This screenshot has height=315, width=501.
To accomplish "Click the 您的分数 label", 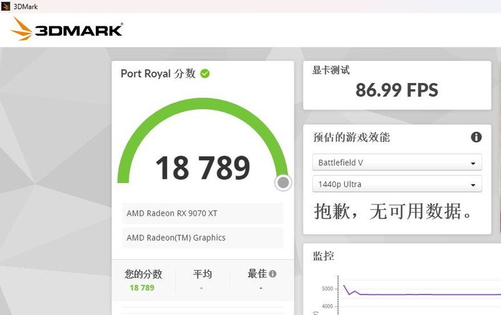I will (x=143, y=274).
